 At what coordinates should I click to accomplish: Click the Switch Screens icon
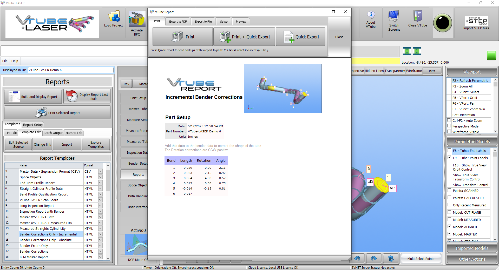pyautogui.click(x=394, y=16)
